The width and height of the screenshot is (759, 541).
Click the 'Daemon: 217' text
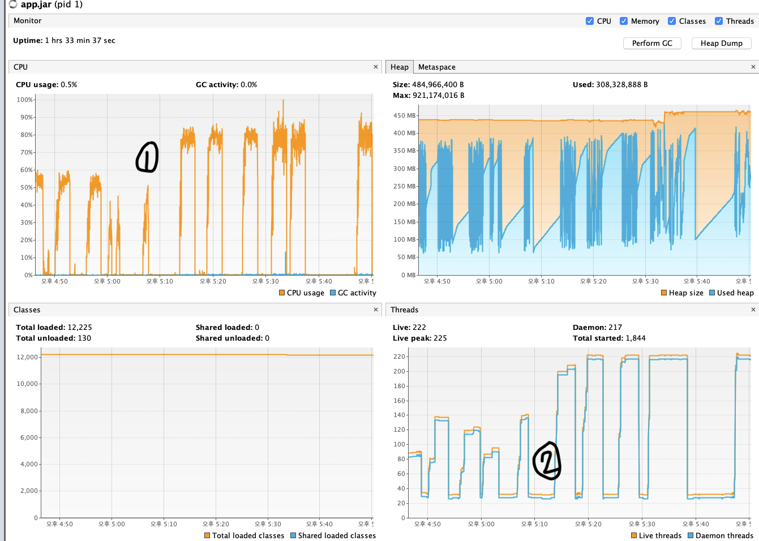(x=597, y=328)
